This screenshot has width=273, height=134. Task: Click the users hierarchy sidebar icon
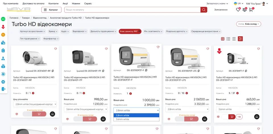pos(3,58)
